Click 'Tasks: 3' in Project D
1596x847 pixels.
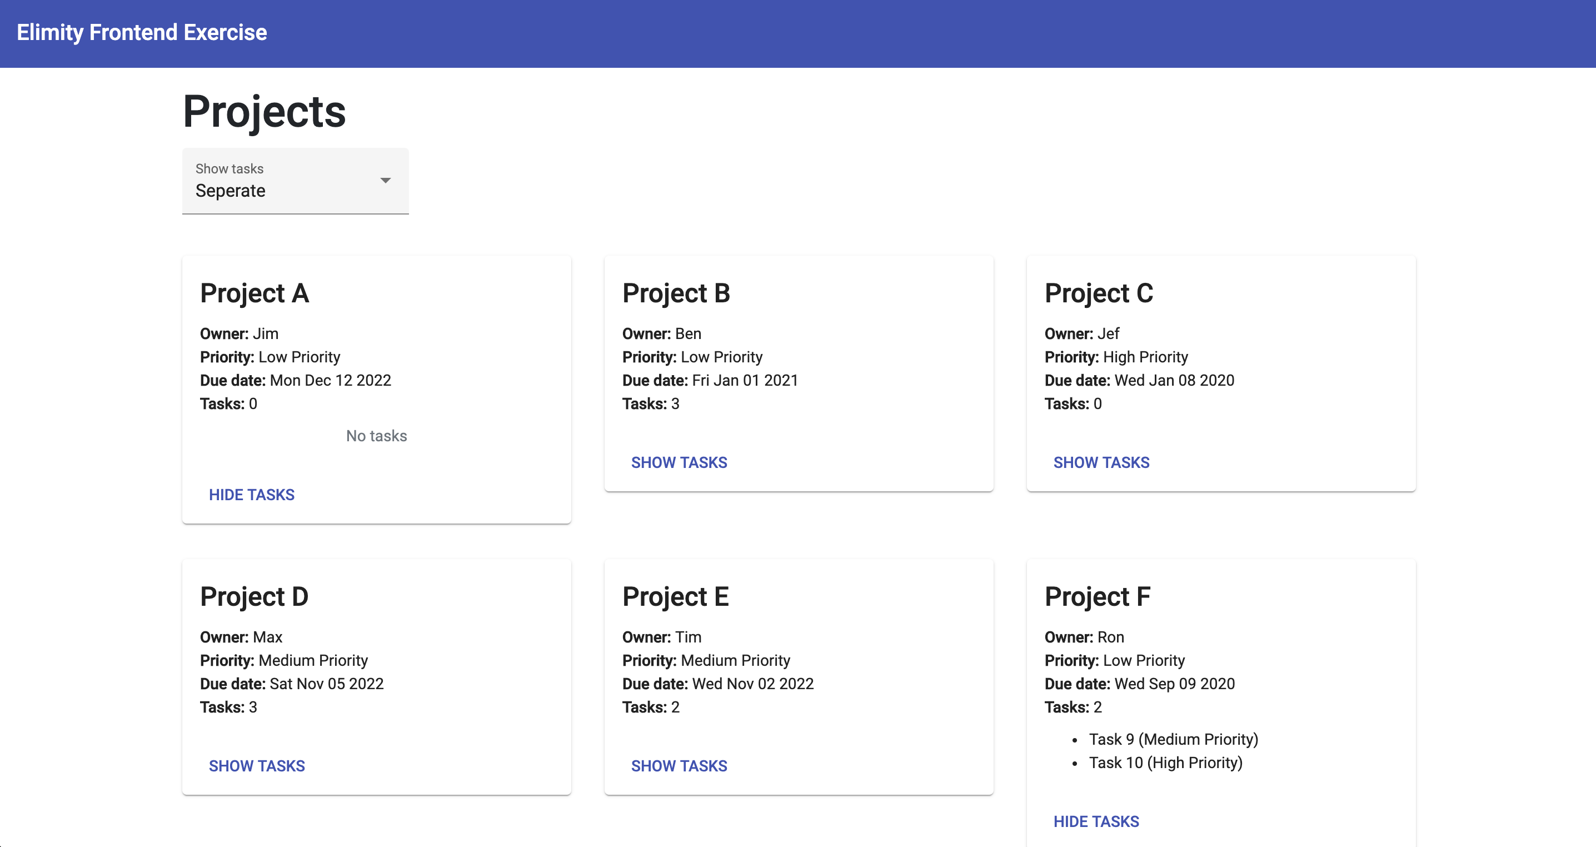click(x=228, y=708)
